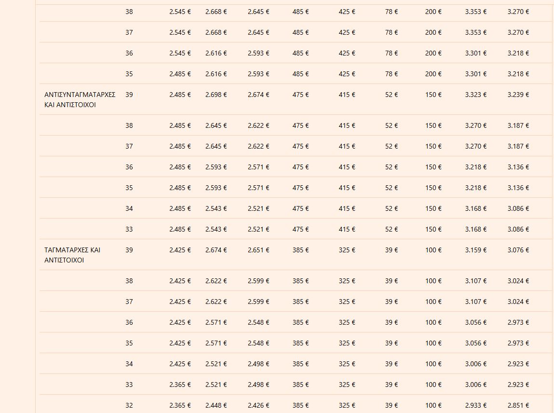Select 100 € in the bottom row 32
This screenshot has width=554, height=413.
coord(433,406)
